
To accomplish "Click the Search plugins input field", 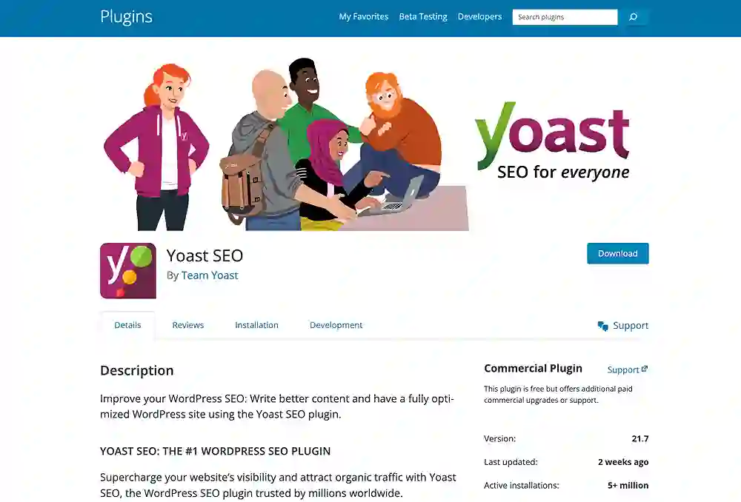I will click(x=565, y=17).
